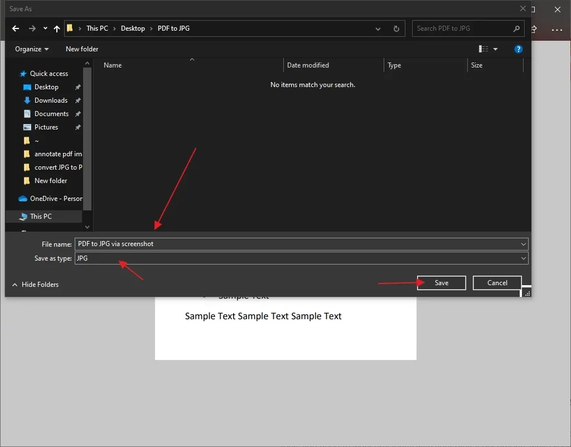This screenshot has width=571, height=447.
Task: Collapse the pane with Hide Folders
Action: (x=35, y=285)
